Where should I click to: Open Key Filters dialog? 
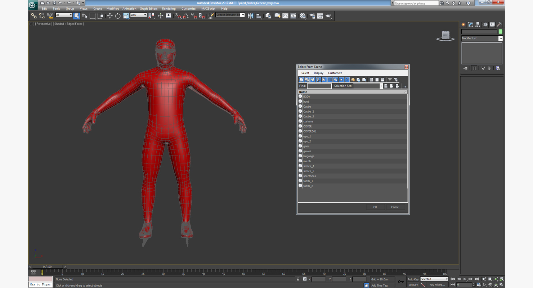(437, 285)
